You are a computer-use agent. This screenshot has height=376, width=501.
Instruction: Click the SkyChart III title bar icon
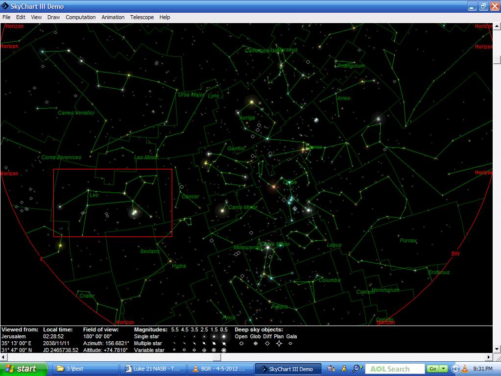coord(5,6)
